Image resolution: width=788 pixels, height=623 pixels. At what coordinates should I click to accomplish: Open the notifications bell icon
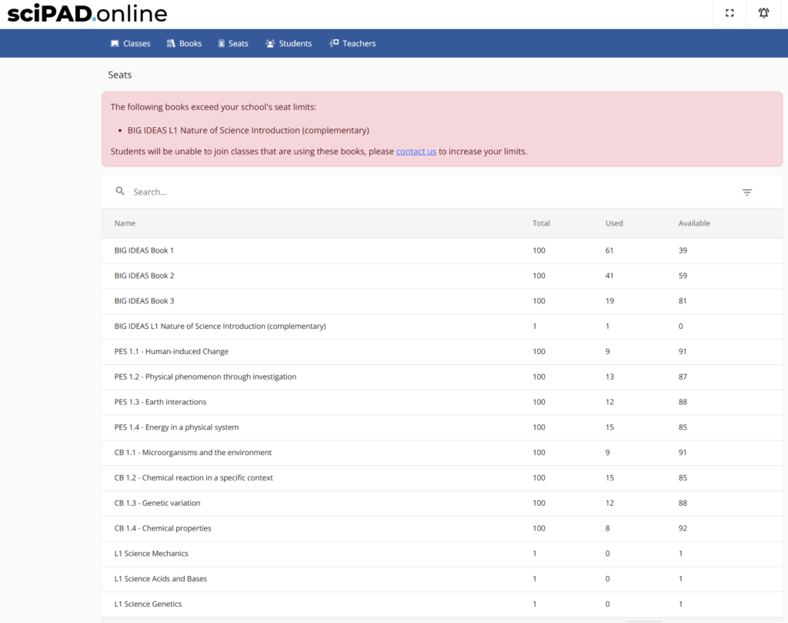tap(763, 13)
